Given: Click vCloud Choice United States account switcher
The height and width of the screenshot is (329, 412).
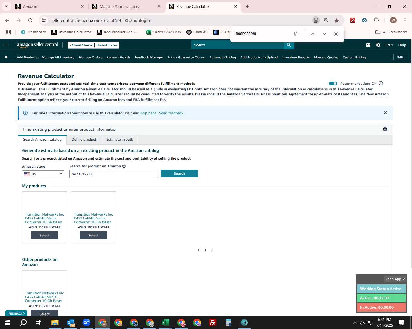Looking at the screenshot, I should point(93,45).
